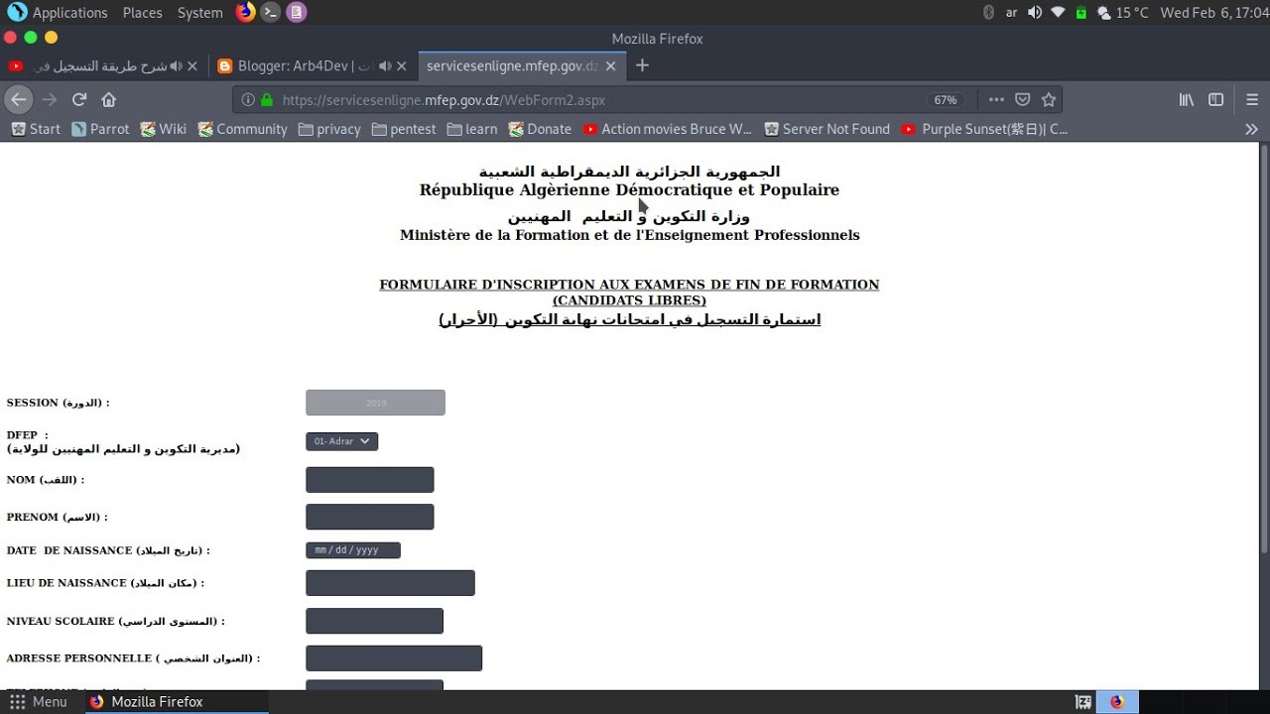Switch to the YouTube Arabic tab

(x=103, y=66)
